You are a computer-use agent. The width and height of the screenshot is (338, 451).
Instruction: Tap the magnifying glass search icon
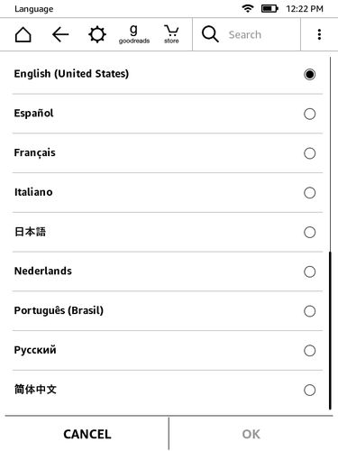210,34
